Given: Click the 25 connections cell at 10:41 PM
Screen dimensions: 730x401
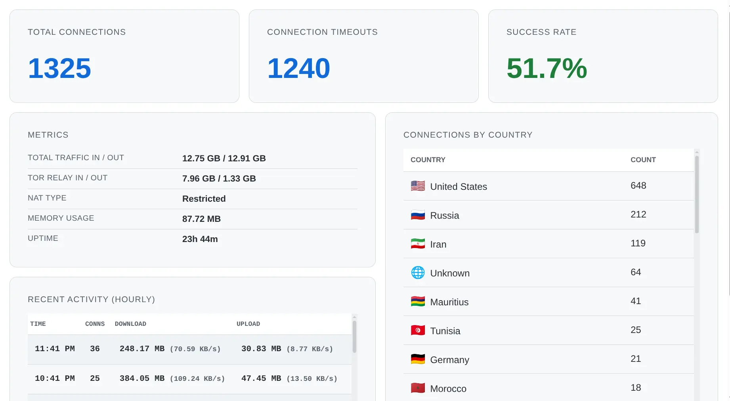Looking at the screenshot, I should [x=95, y=378].
